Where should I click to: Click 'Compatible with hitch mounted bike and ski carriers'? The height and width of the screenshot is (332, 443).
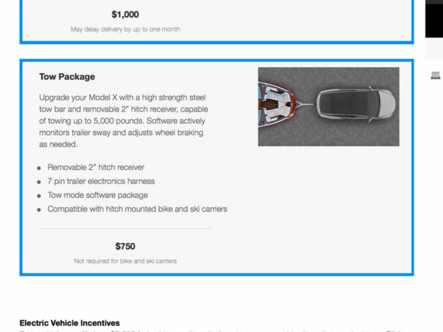pyautogui.click(x=138, y=209)
